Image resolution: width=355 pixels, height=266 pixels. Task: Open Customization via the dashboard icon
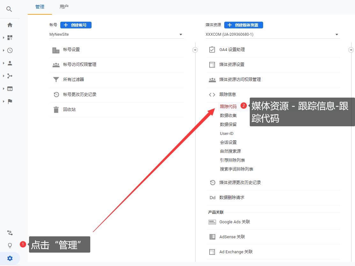pos(10,37)
